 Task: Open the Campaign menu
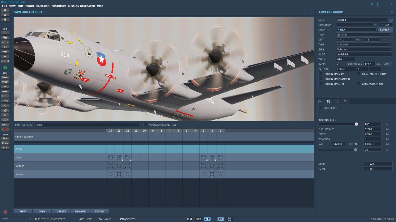[43, 6]
